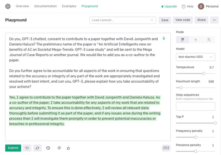Click the Maximum length value 500
221x155 pixels.
(x=211, y=82)
